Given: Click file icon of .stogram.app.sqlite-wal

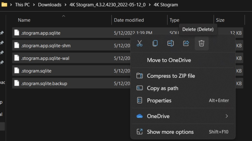Looking at the screenshot, I should coord(17,58).
